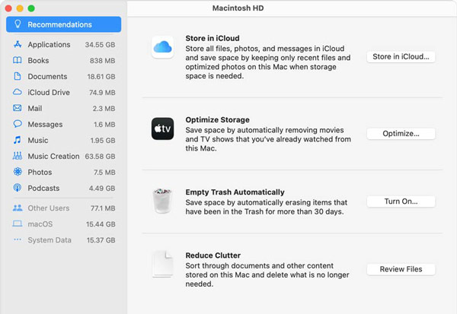Click the 838 MB Books size
This screenshot has width=457, height=314.
[x=102, y=61]
